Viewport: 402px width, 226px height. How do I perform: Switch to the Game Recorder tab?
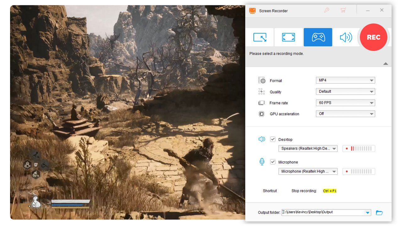tap(318, 37)
